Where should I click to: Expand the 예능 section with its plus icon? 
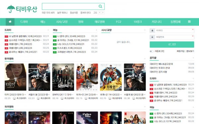coord(97,30)
